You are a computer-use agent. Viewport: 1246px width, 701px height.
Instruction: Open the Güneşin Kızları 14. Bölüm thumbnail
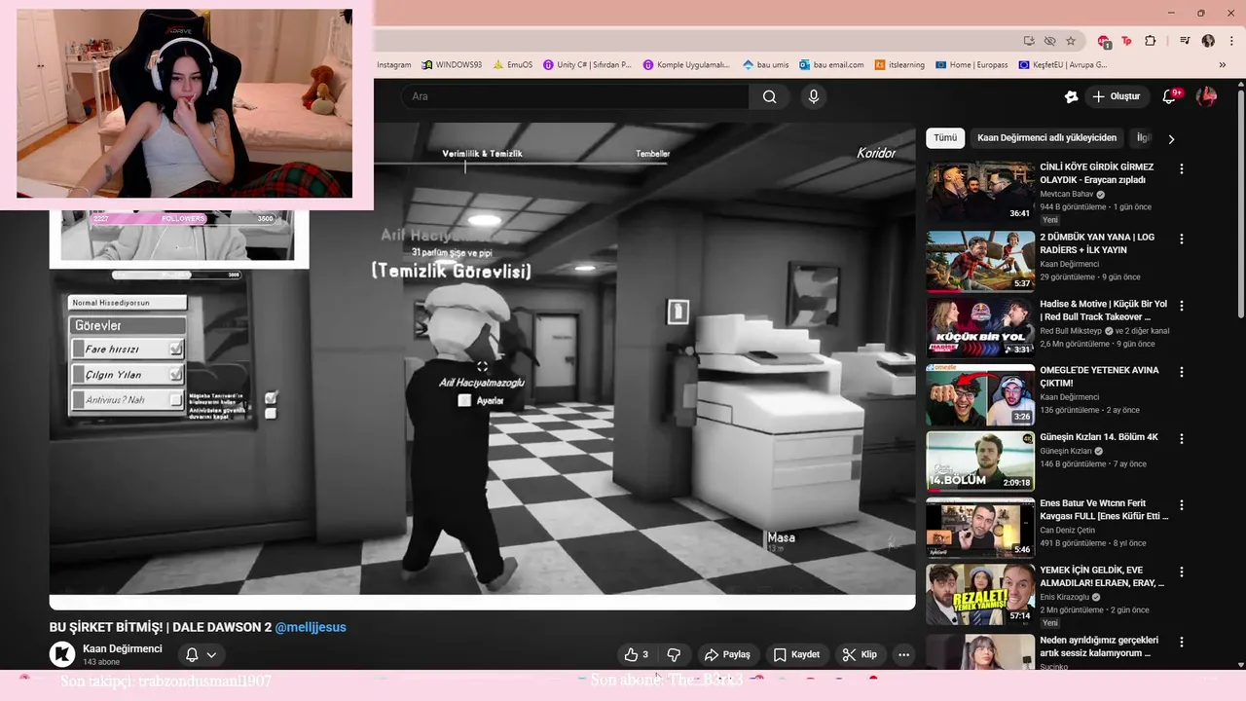[x=980, y=461]
